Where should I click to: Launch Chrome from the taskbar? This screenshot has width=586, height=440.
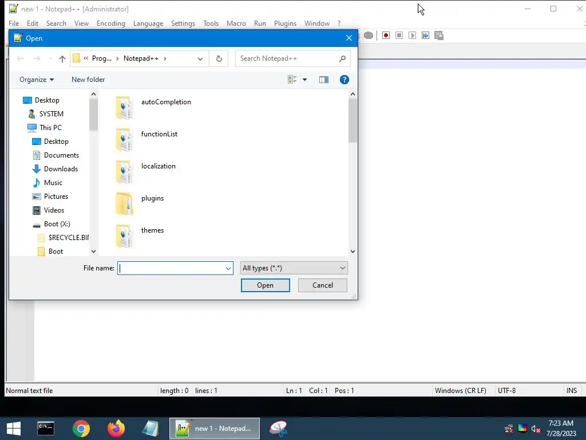81,429
